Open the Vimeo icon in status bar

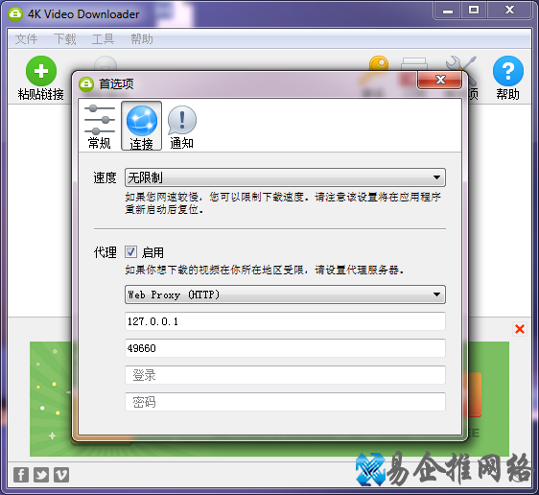coord(61,475)
